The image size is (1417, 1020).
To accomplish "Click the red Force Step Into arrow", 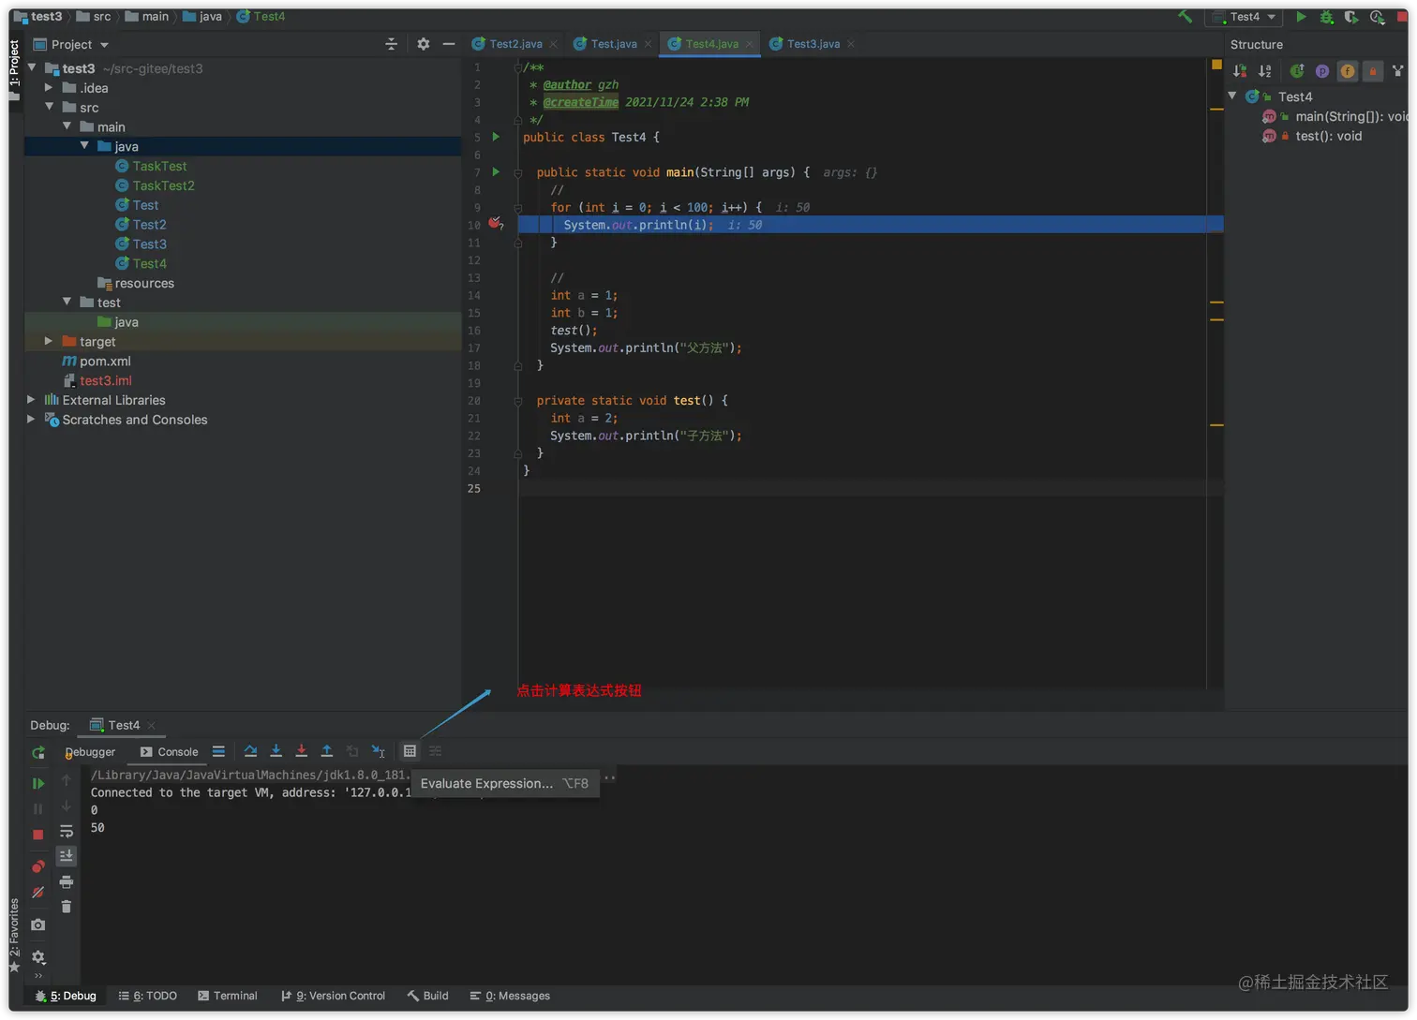I will tap(301, 751).
